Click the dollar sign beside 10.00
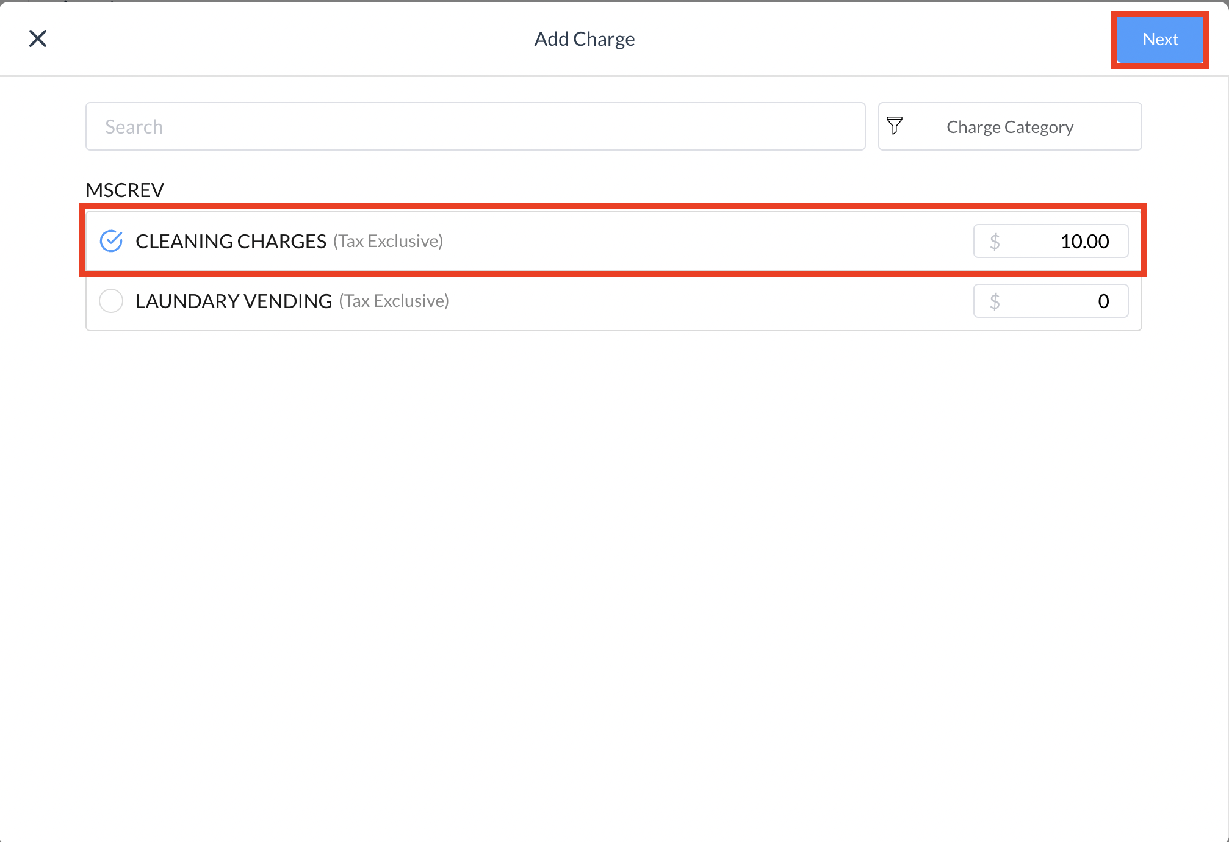This screenshot has height=842, width=1229. click(x=995, y=242)
